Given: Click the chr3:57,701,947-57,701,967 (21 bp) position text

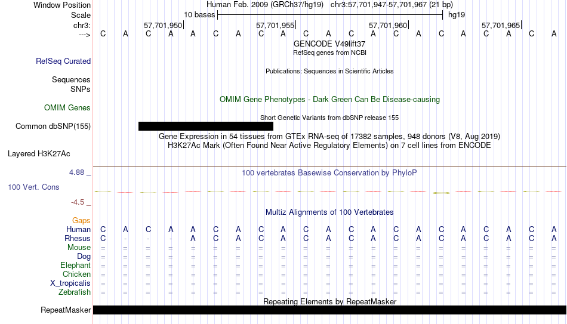Looking at the screenshot, I should (x=392, y=5).
